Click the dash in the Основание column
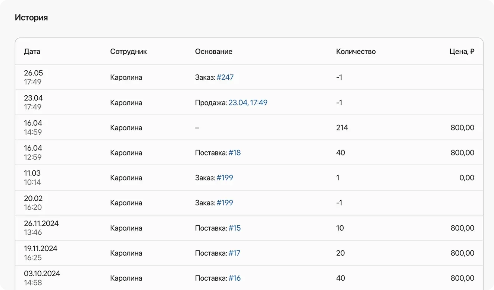This screenshot has height=290, width=494. point(197,127)
